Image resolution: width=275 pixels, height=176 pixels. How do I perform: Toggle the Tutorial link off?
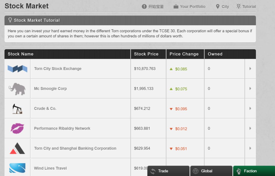pos(246,7)
